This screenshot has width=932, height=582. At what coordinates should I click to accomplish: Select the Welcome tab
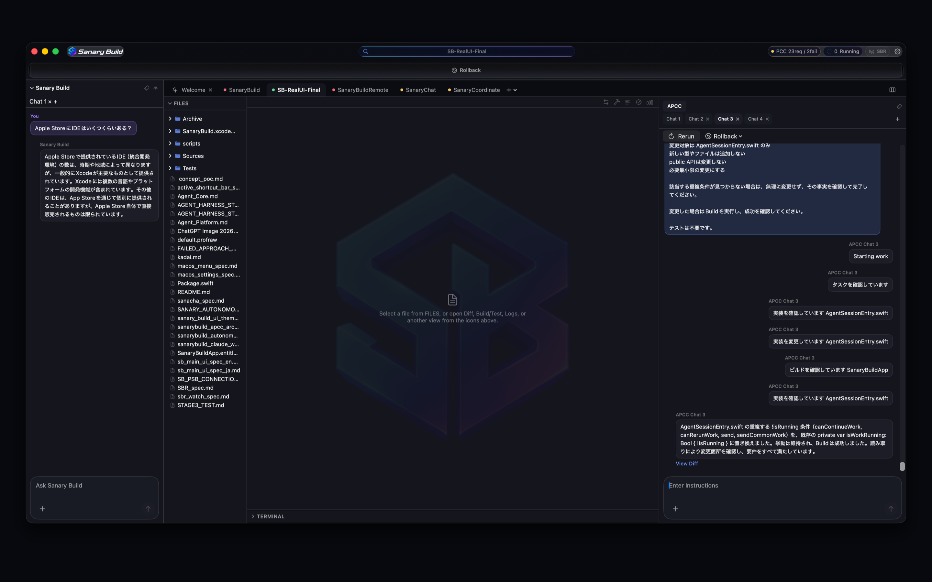(193, 90)
